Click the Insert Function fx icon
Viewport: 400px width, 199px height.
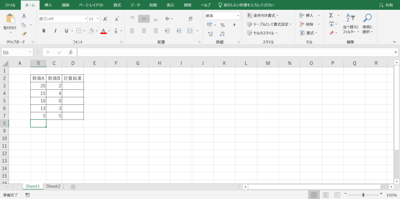tap(71, 52)
